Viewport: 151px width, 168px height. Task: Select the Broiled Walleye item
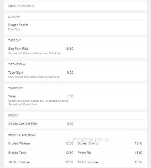click(19, 143)
